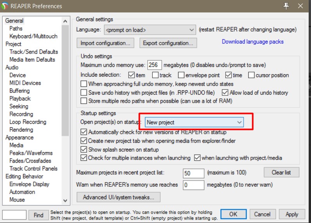
Task: Open Peaks/Waveforms preferences page
Action: 31,153
